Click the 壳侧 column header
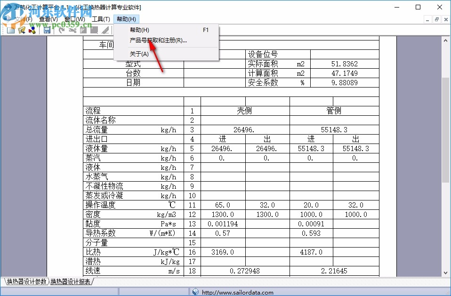The image size is (451, 296). [244, 111]
